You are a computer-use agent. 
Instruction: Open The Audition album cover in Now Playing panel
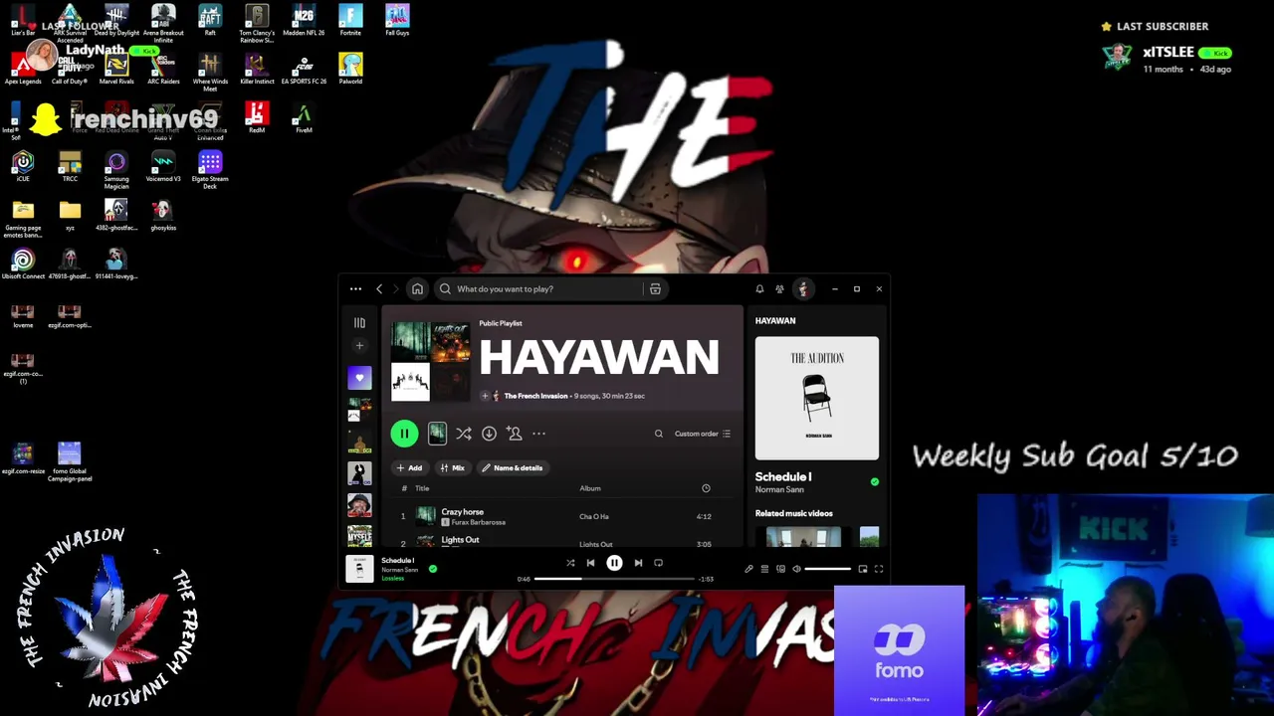point(817,398)
